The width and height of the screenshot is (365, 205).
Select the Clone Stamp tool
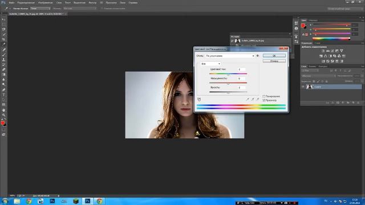coord(3,59)
